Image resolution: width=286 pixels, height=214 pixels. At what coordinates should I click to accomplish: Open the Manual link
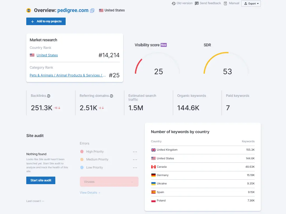pos(234,3)
